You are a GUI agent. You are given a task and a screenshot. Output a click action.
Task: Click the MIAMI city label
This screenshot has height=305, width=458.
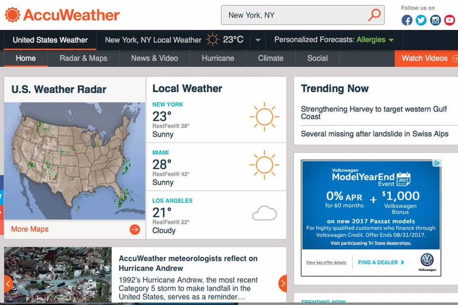pyautogui.click(x=161, y=153)
